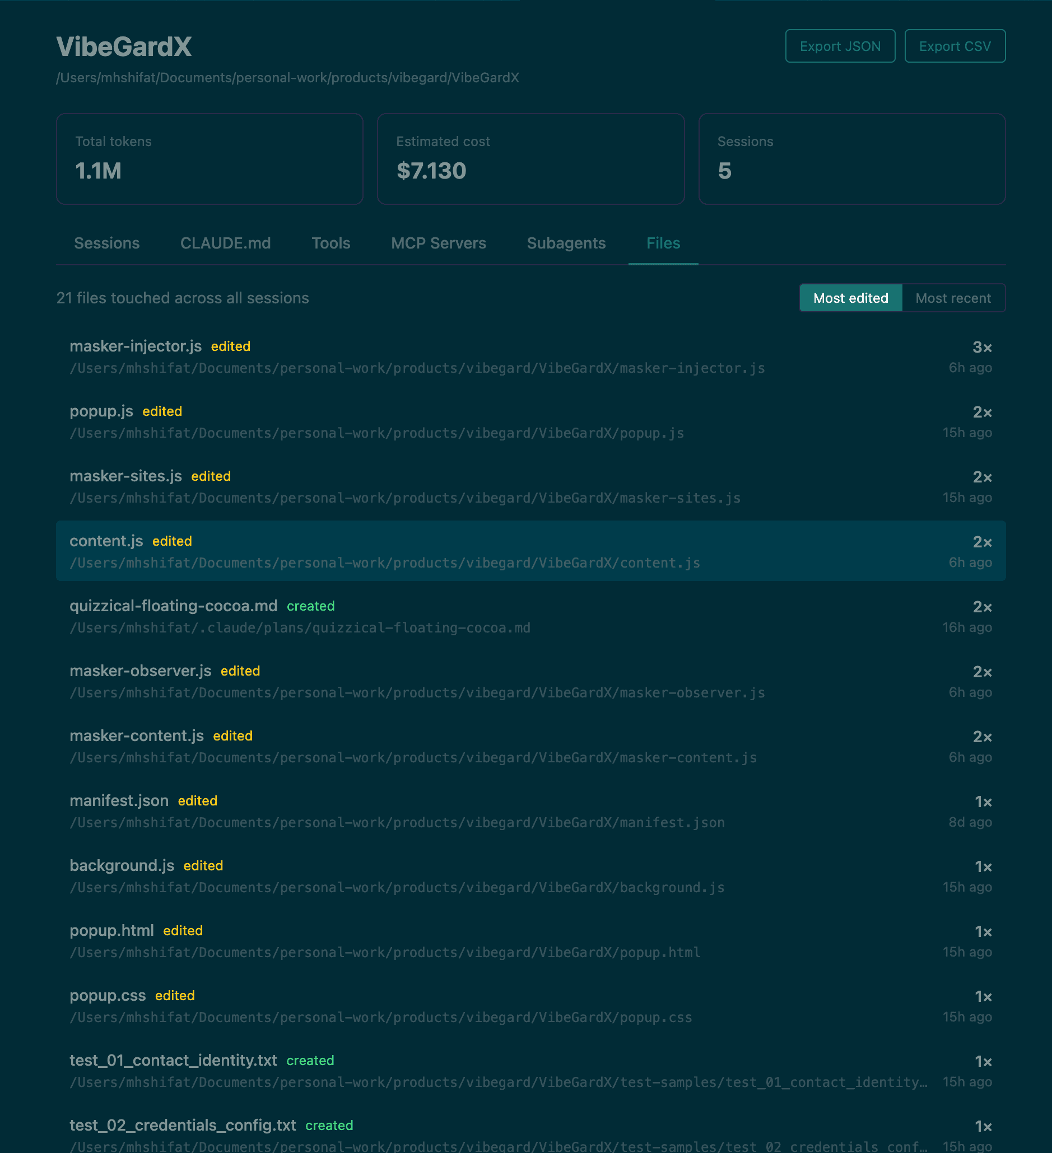Viewport: 1052px width, 1153px height.
Task: Switch to the Tools tab
Action: tap(331, 243)
